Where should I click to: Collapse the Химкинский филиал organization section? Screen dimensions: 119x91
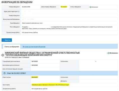(x=3, y=55)
